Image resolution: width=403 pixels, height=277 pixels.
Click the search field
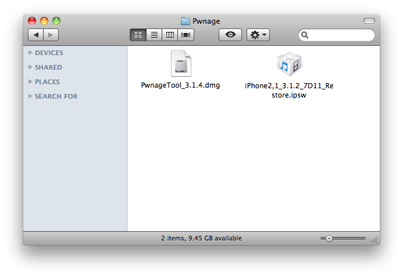pyautogui.click(x=337, y=35)
